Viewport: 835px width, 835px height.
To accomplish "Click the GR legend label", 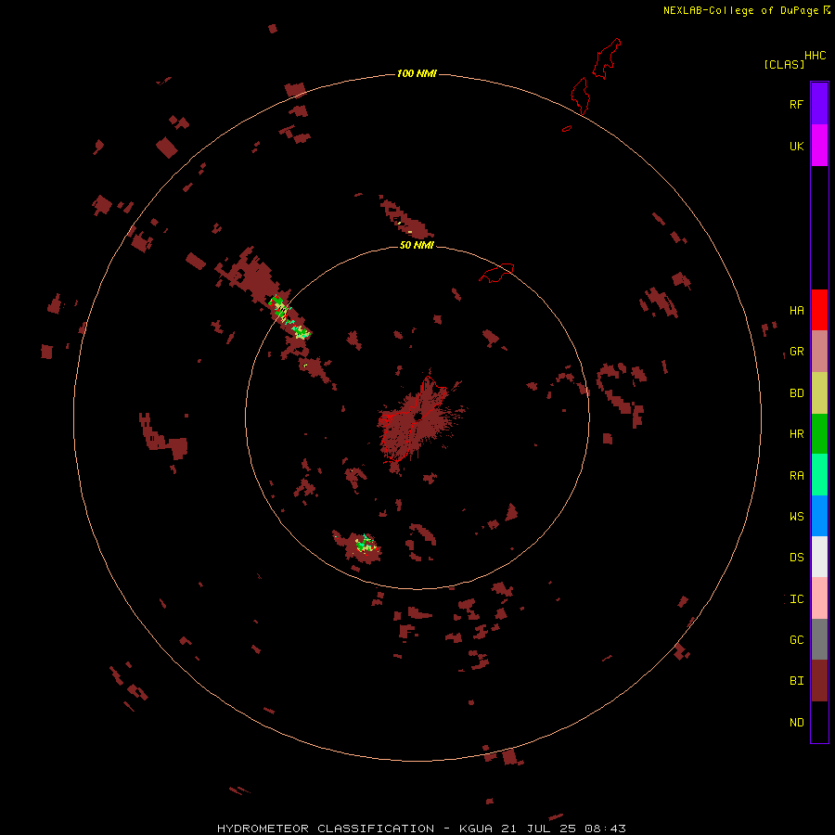I will click(x=796, y=352).
